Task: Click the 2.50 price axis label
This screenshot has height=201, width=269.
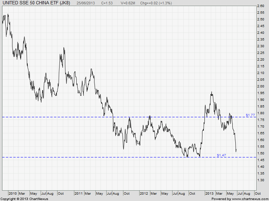Action: pos(261,19)
